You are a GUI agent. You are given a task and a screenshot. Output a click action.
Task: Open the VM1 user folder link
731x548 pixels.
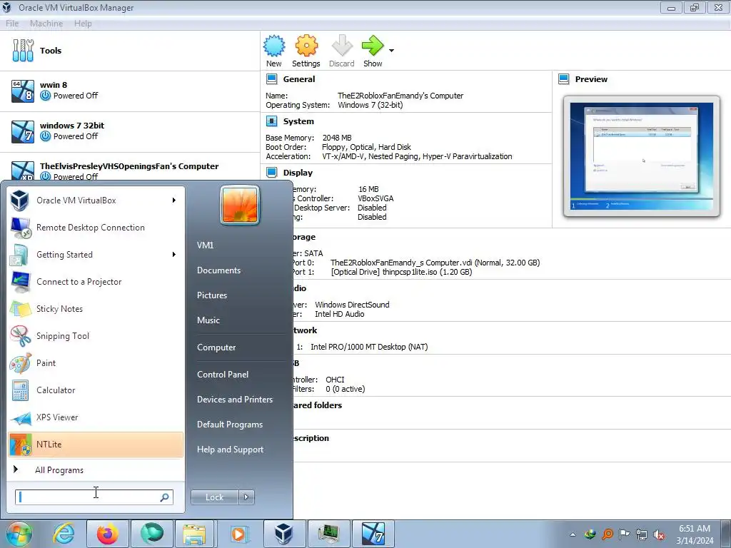click(x=205, y=245)
